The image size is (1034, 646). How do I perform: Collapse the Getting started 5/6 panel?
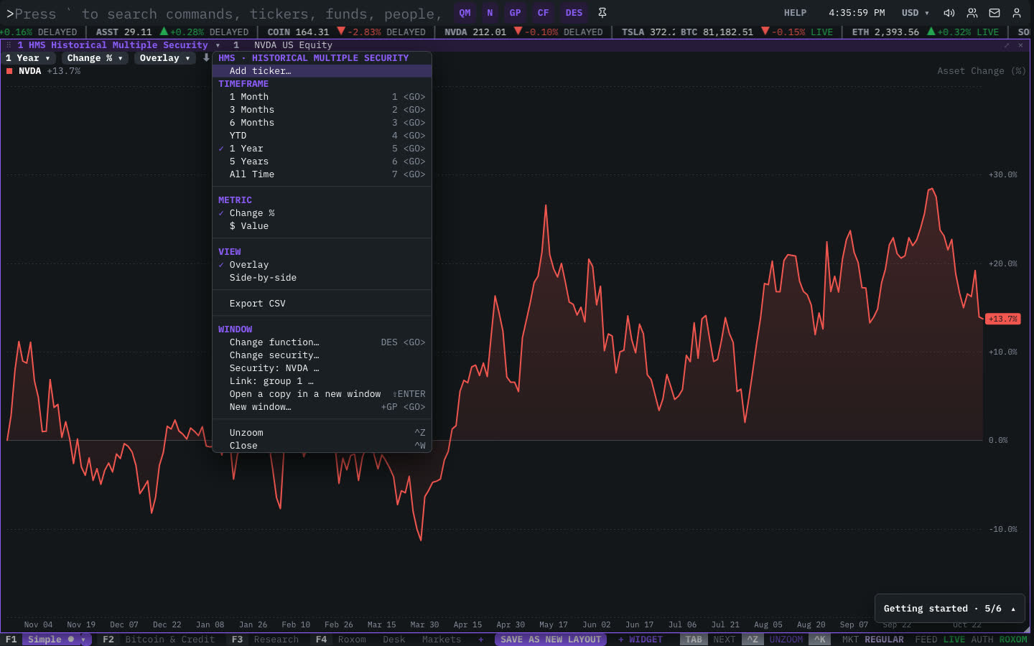[x=1013, y=609]
